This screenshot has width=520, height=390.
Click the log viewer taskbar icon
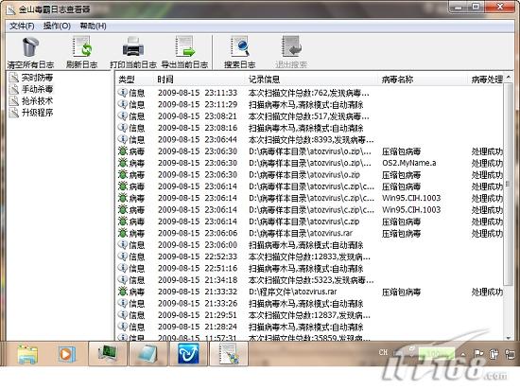(x=229, y=354)
